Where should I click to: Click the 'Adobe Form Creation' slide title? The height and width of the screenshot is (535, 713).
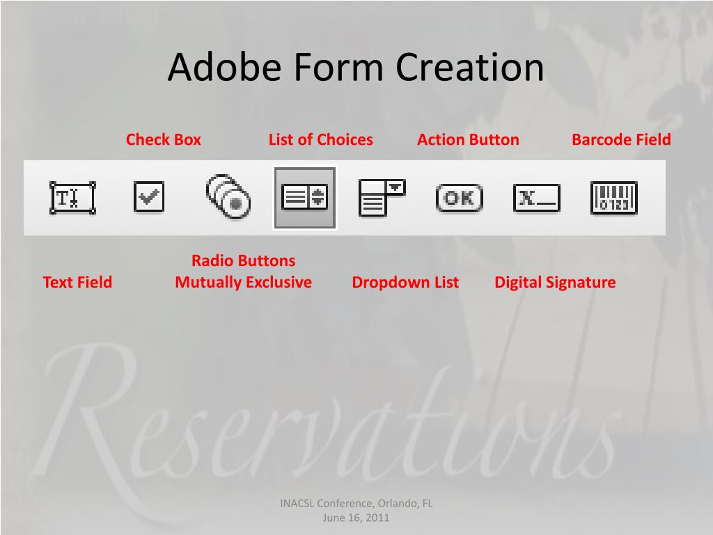(x=356, y=67)
